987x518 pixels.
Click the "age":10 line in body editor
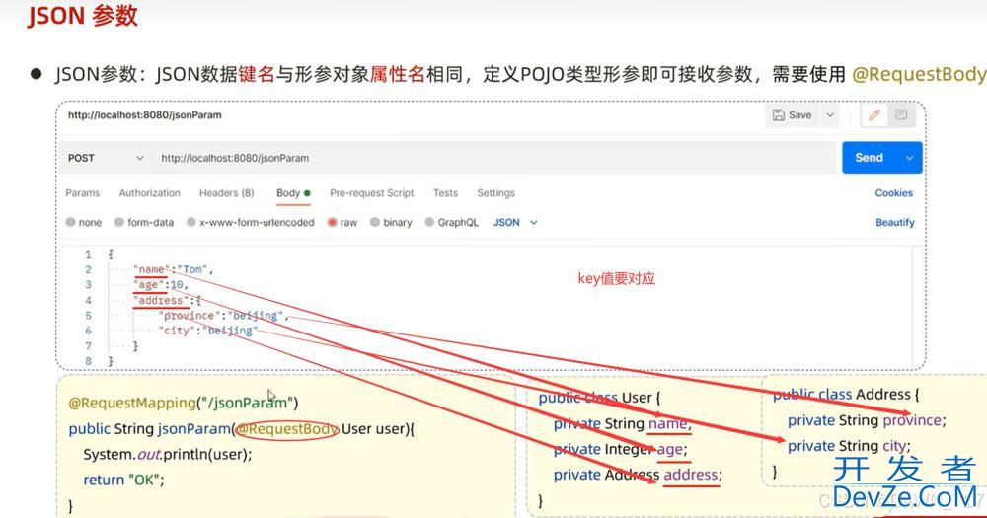[161, 284]
